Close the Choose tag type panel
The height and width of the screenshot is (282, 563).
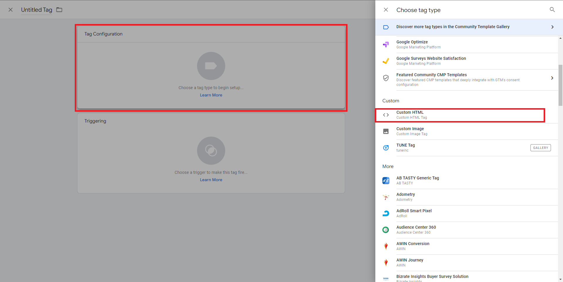tap(386, 10)
